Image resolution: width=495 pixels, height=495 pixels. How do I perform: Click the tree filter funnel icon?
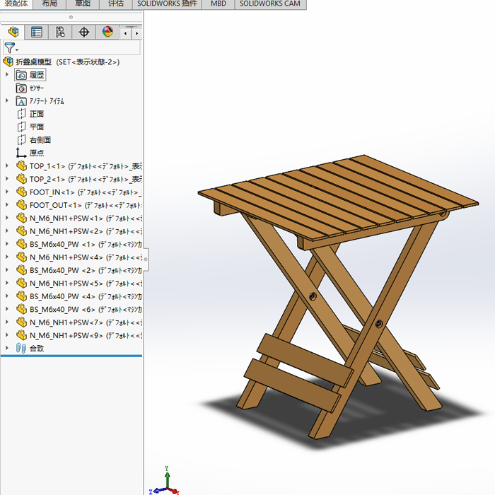click(x=9, y=48)
